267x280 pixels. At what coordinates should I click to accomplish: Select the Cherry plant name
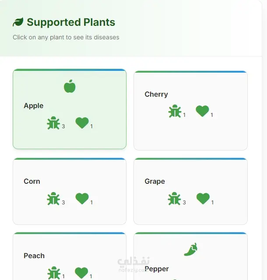click(x=156, y=94)
